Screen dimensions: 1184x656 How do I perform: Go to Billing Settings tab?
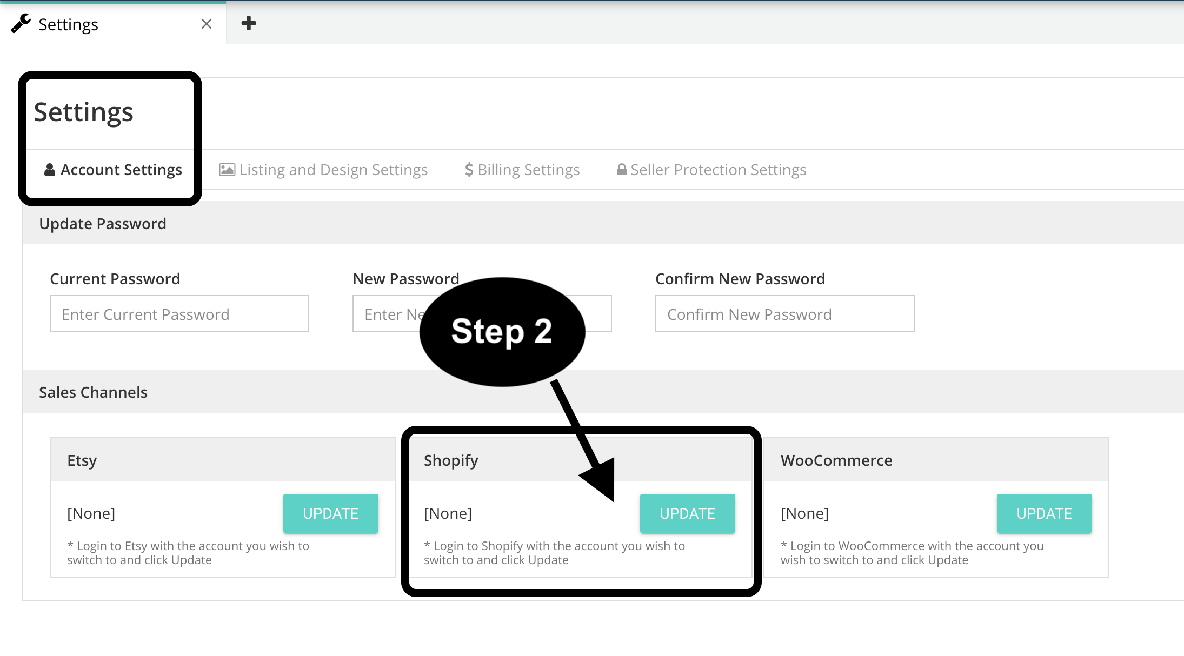[528, 170]
